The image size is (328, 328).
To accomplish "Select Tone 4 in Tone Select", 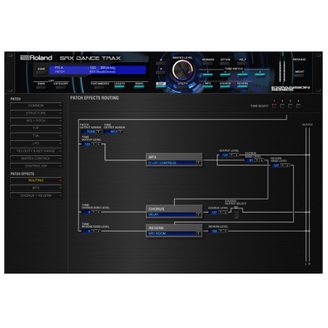I will point(298,106).
